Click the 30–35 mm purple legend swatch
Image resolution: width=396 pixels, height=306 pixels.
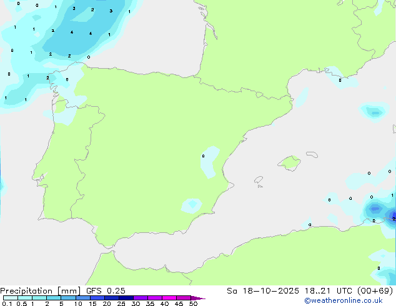[x=140, y=298]
